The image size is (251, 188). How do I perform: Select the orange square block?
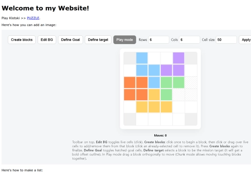136,89
